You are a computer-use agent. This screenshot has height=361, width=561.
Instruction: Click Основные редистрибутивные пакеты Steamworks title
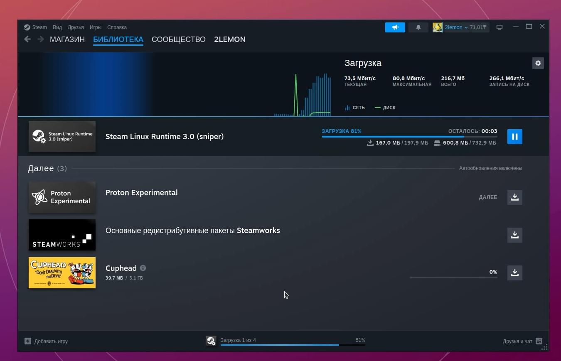pyautogui.click(x=193, y=231)
